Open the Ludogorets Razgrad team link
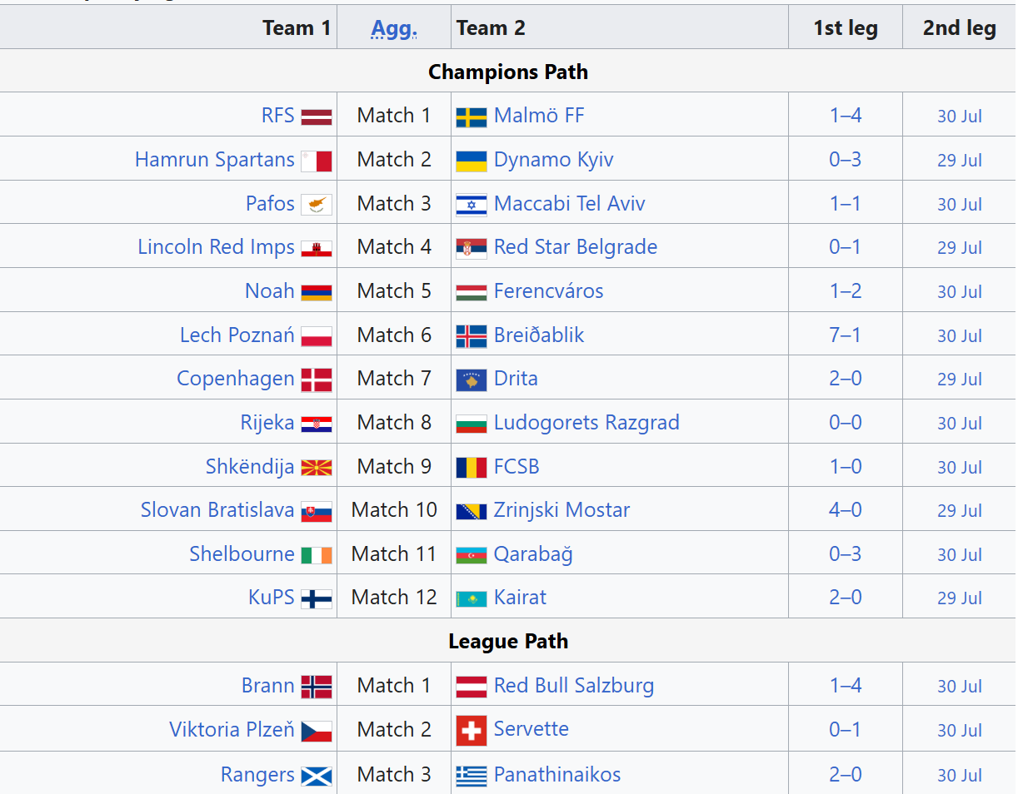Screen dimensions: 1018x794 coord(586,423)
